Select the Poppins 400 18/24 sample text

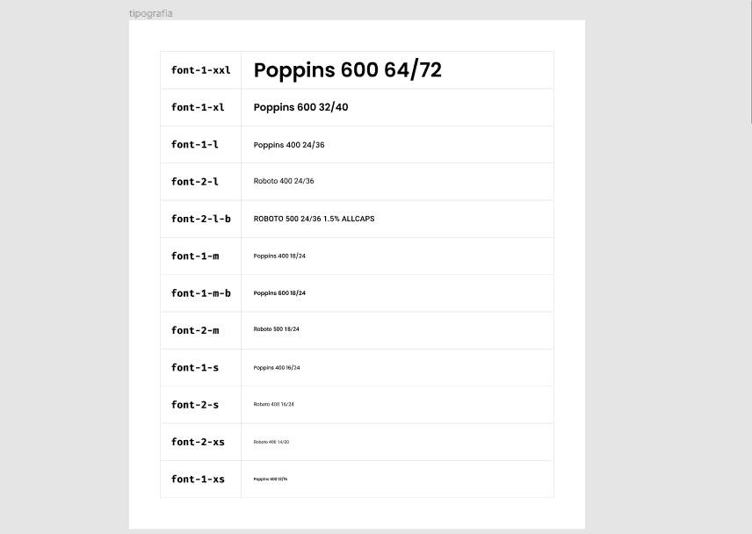click(279, 256)
